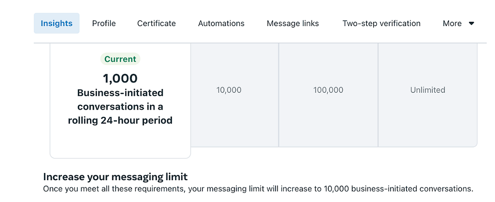Viewport: 495px width, 202px height.
Task: Click the 'Once you meet all these requirements' sentence
Action: pyautogui.click(x=258, y=189)
